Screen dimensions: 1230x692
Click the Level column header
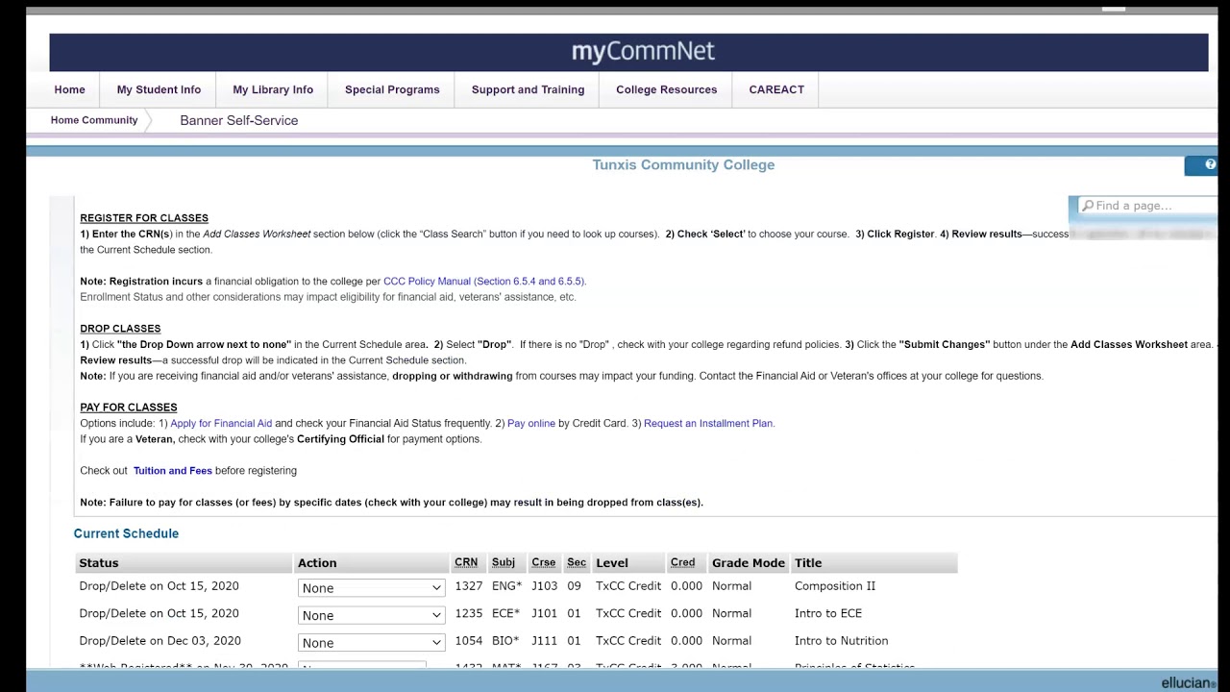tap(612, 563)
